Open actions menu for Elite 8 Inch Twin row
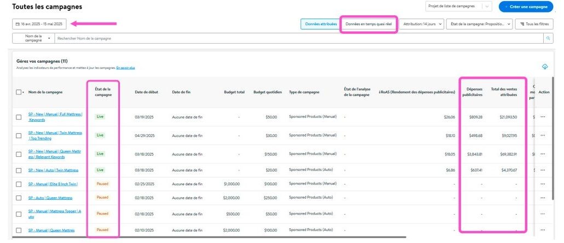Image resolution: width=564 pixels, height=243 pixels. tap(543, 184)
